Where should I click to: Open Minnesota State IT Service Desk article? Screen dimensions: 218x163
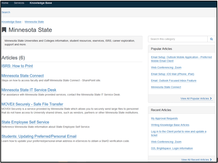[29, 90]
